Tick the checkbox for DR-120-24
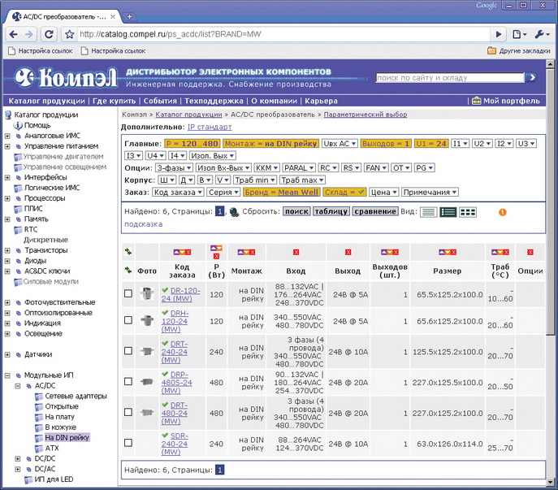Viewport: 558px width, 490px height. click(128, 293)
